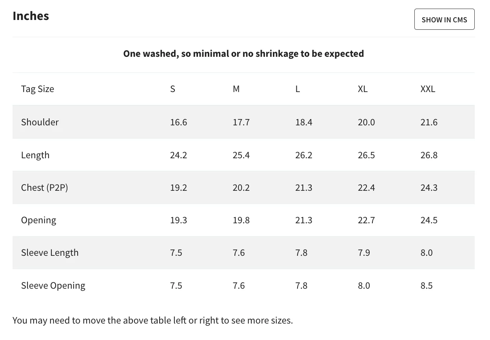Click the Shoulder row label
This screenshot has height=340, width=490.
(x=40, y=122)
